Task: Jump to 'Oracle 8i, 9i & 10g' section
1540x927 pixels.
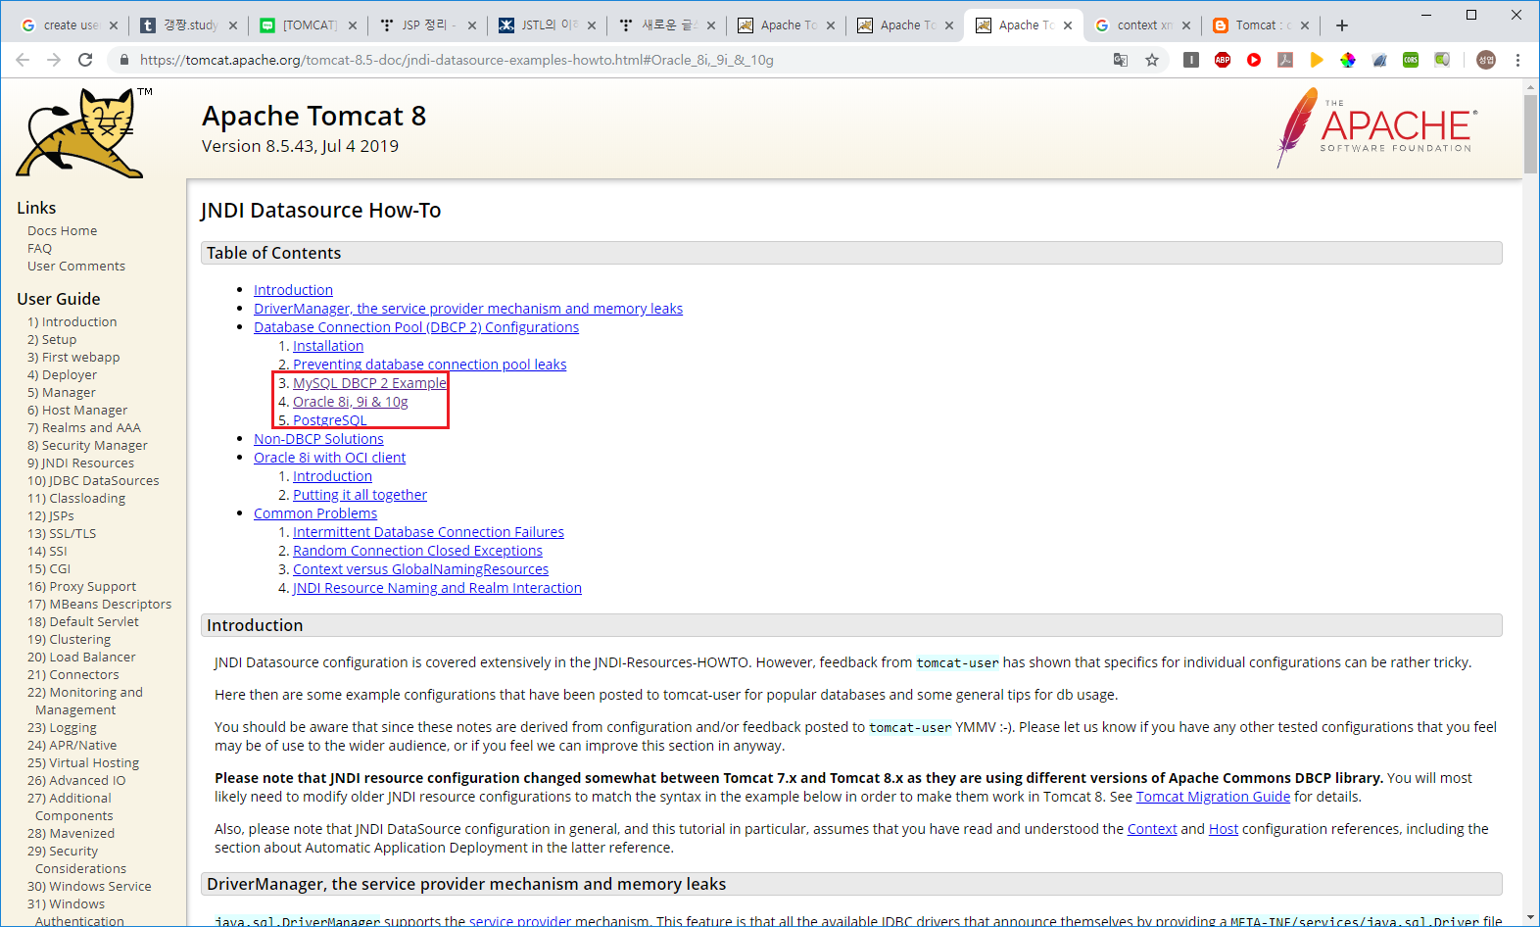Action: 351,402
